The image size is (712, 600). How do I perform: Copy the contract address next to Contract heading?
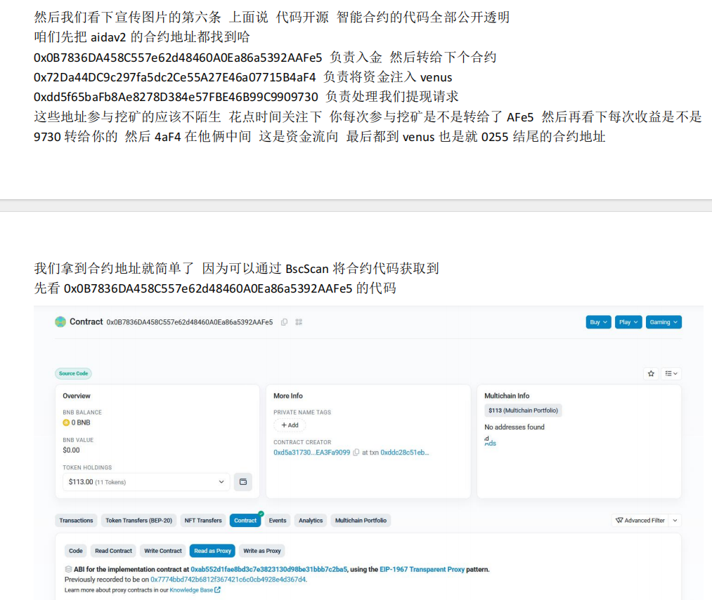click(284, 322)
